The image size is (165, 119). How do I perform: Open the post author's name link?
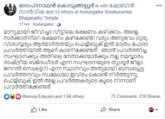(x=57, y=6)
